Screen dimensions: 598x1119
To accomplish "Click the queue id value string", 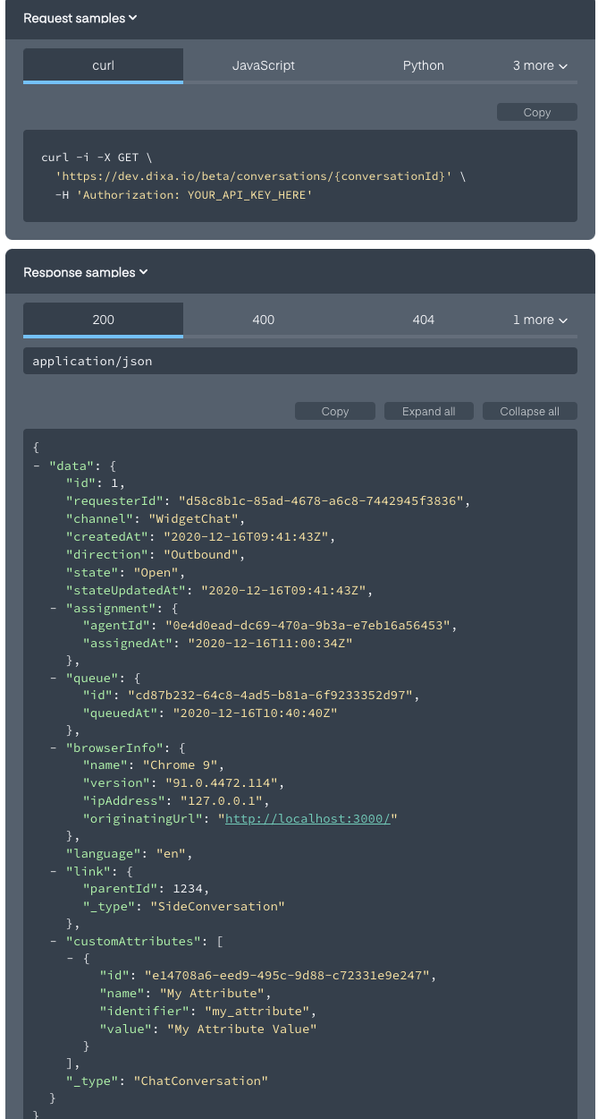I will coord(269,695).
